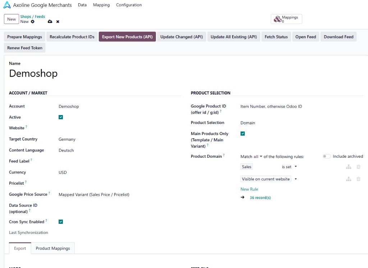
Task: Click the Prepare Mappings button
Action: pyautogui.click(x=25, y=37)
